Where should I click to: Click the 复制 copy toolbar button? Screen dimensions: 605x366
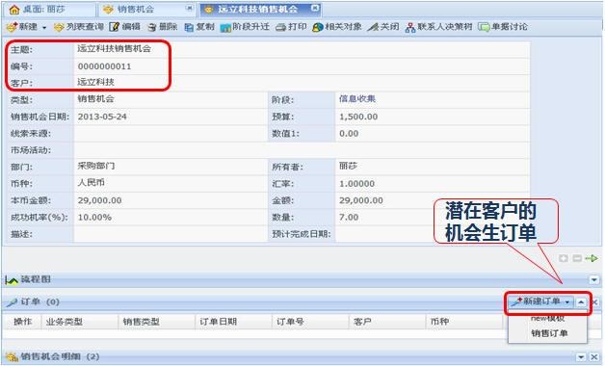[x=199, y=27]
